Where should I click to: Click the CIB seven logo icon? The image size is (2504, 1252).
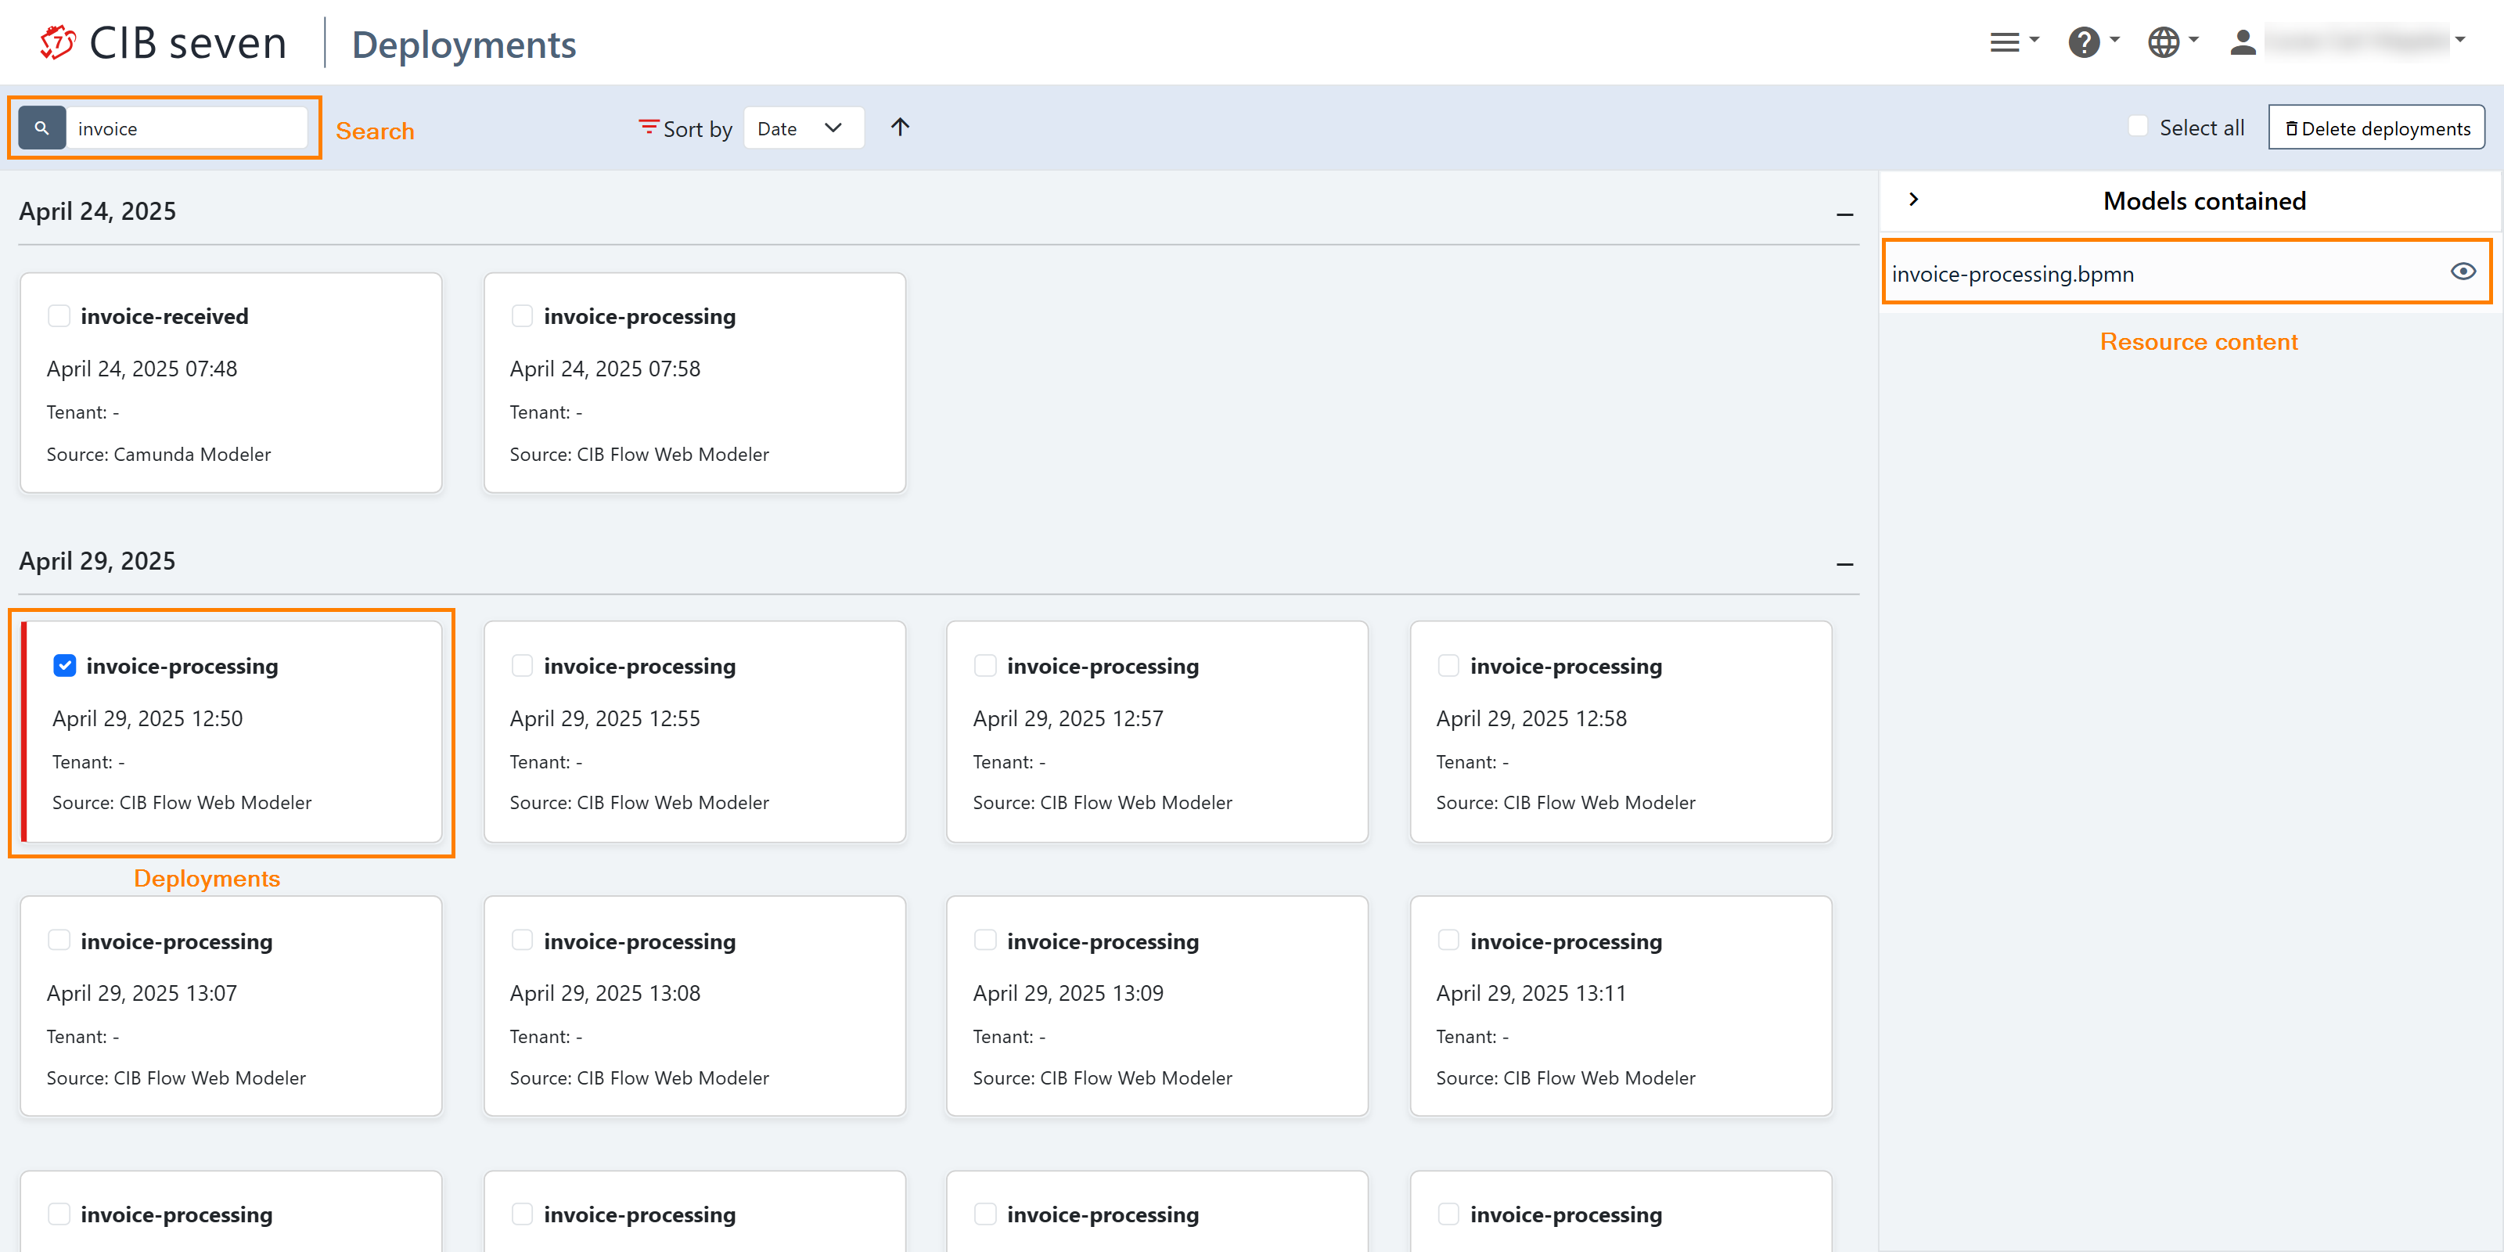(57, 43)
